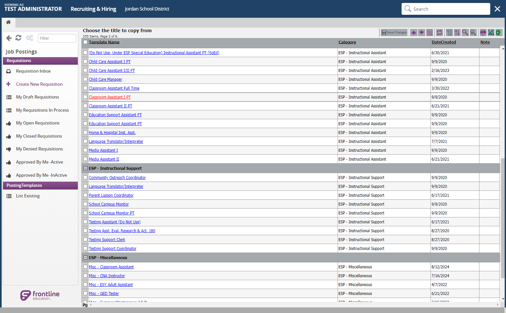Sort by DateCreated column header
Viewport: 506px width, 313px height.
click(x=444, y=42)
